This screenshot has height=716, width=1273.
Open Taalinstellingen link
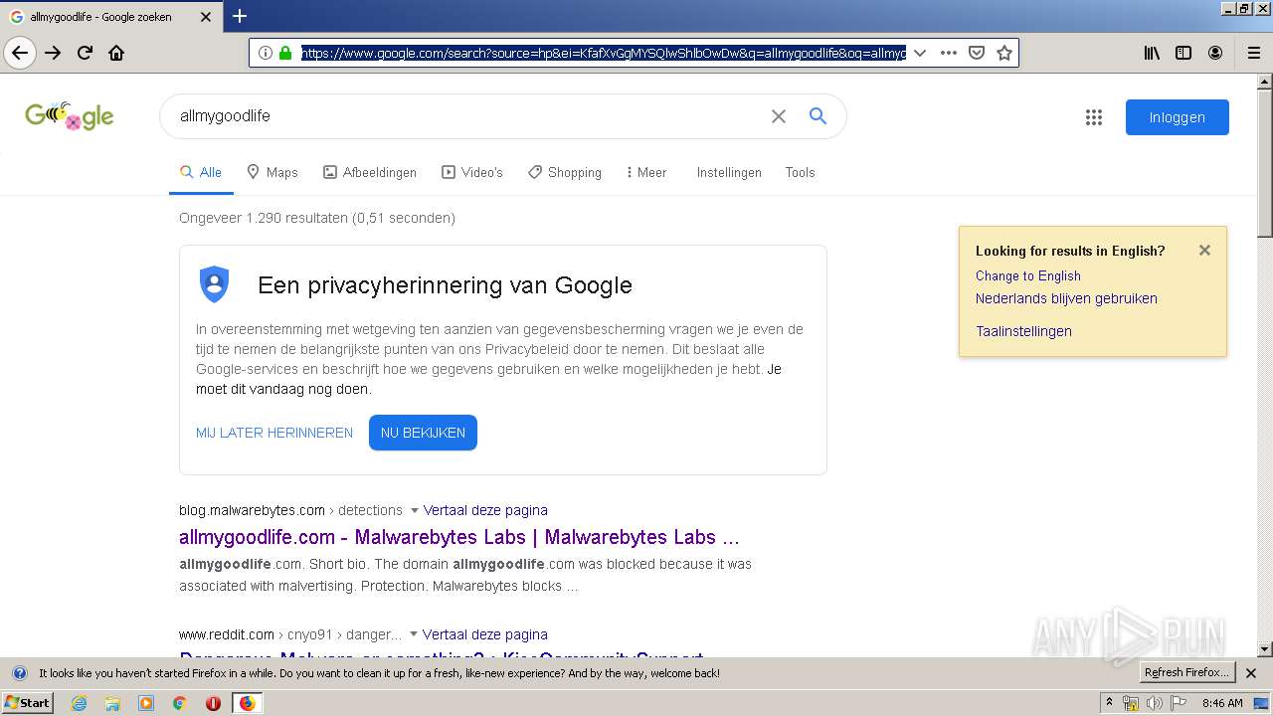click(x=1023, y=331)
